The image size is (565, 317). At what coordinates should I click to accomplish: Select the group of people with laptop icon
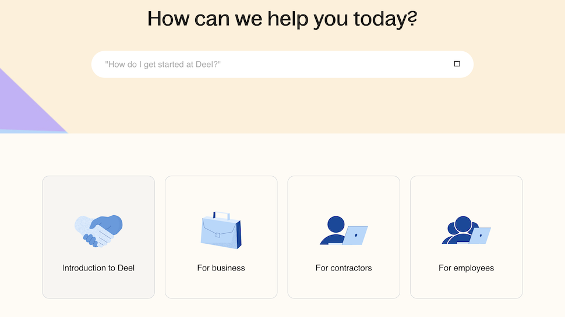[x=466, y=230]
